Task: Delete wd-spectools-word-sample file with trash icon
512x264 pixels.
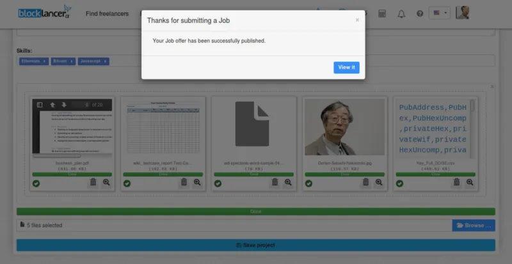Action: (275, 182)
